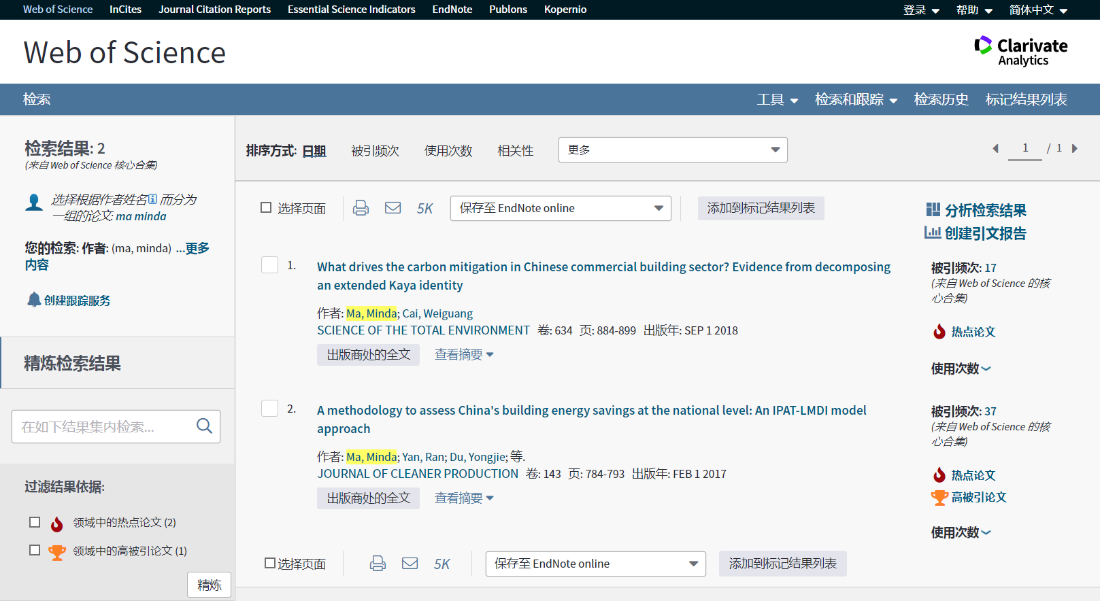Image resolution: width=1100 pixels, height=601 pixels.
Task: Sort results by 被引频次
Action: pos(375,151)
